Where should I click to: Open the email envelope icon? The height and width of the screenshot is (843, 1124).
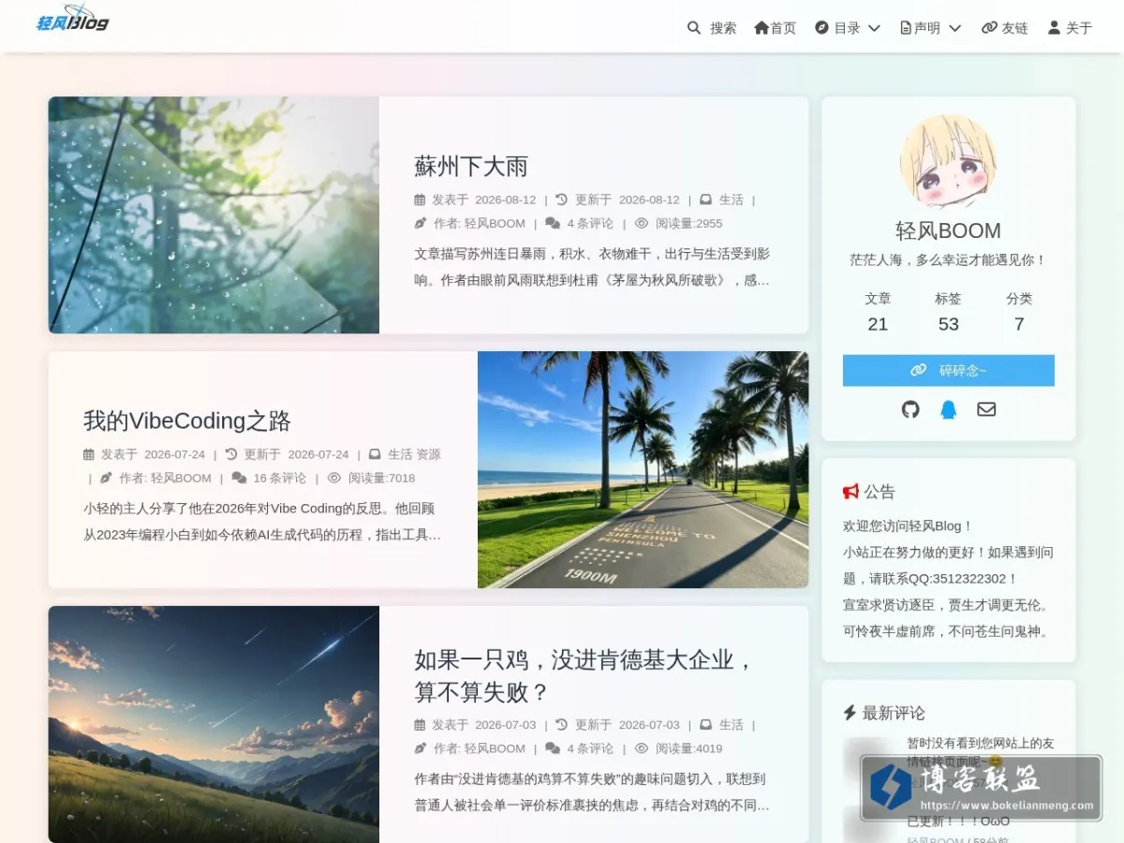tap(986, 409)
